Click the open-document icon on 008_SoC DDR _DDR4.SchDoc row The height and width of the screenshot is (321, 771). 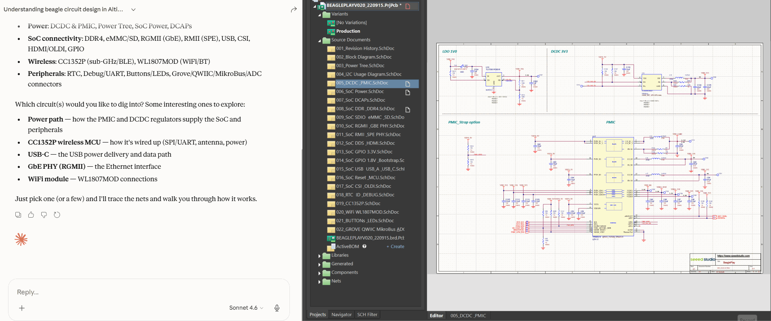[408, 109]
